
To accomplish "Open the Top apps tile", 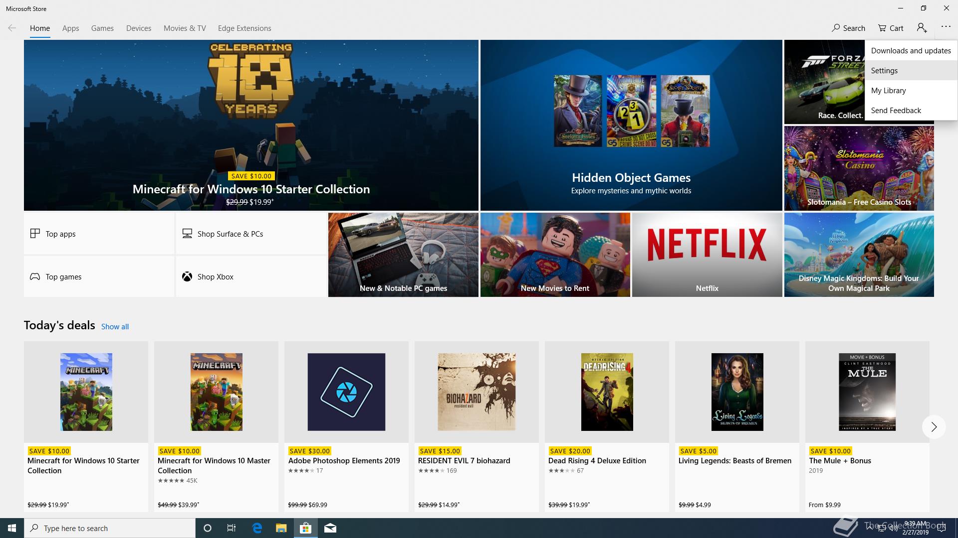I will 99,234.
